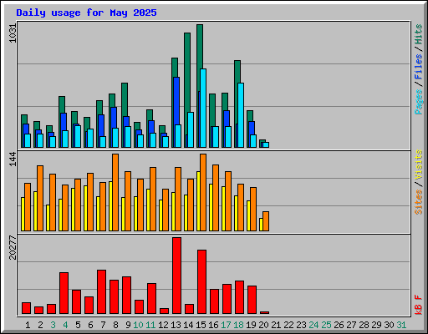Select day 28 on the x-axis
Viewport: 428px width, 334px height.
point(364,325)
